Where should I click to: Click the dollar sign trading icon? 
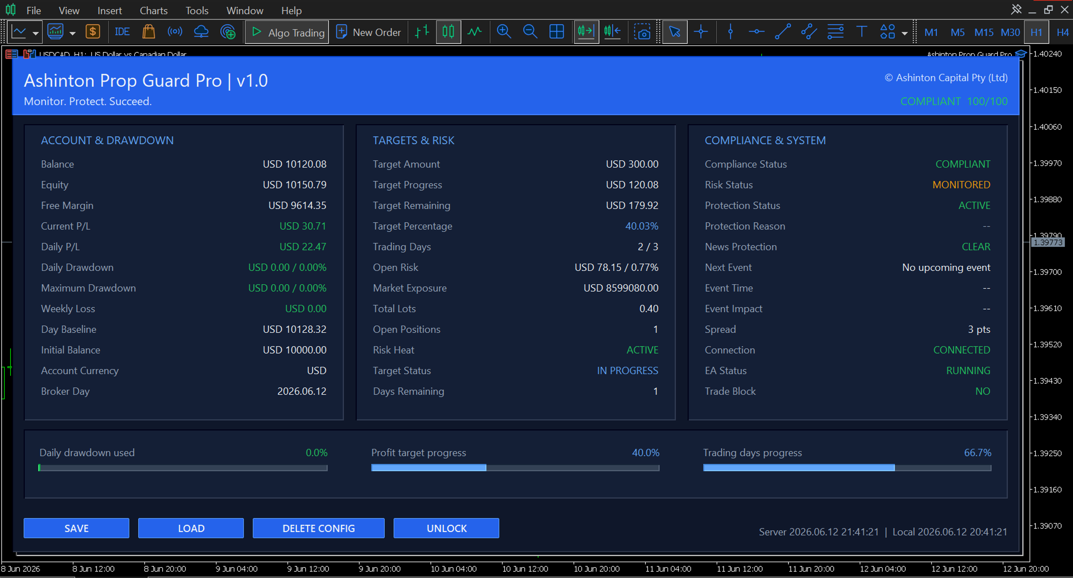93,32
